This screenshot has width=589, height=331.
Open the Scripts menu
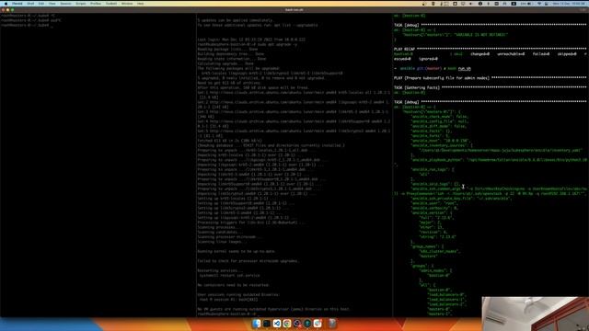(81, 4)
